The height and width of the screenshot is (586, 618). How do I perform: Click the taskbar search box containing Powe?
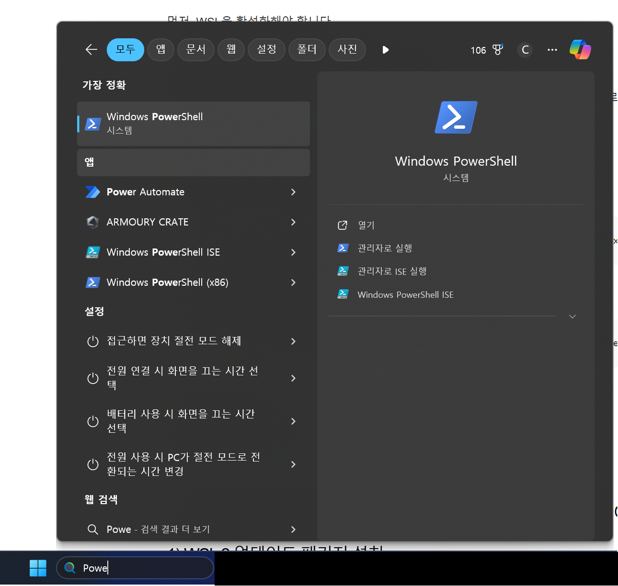(x=135, y=568)
